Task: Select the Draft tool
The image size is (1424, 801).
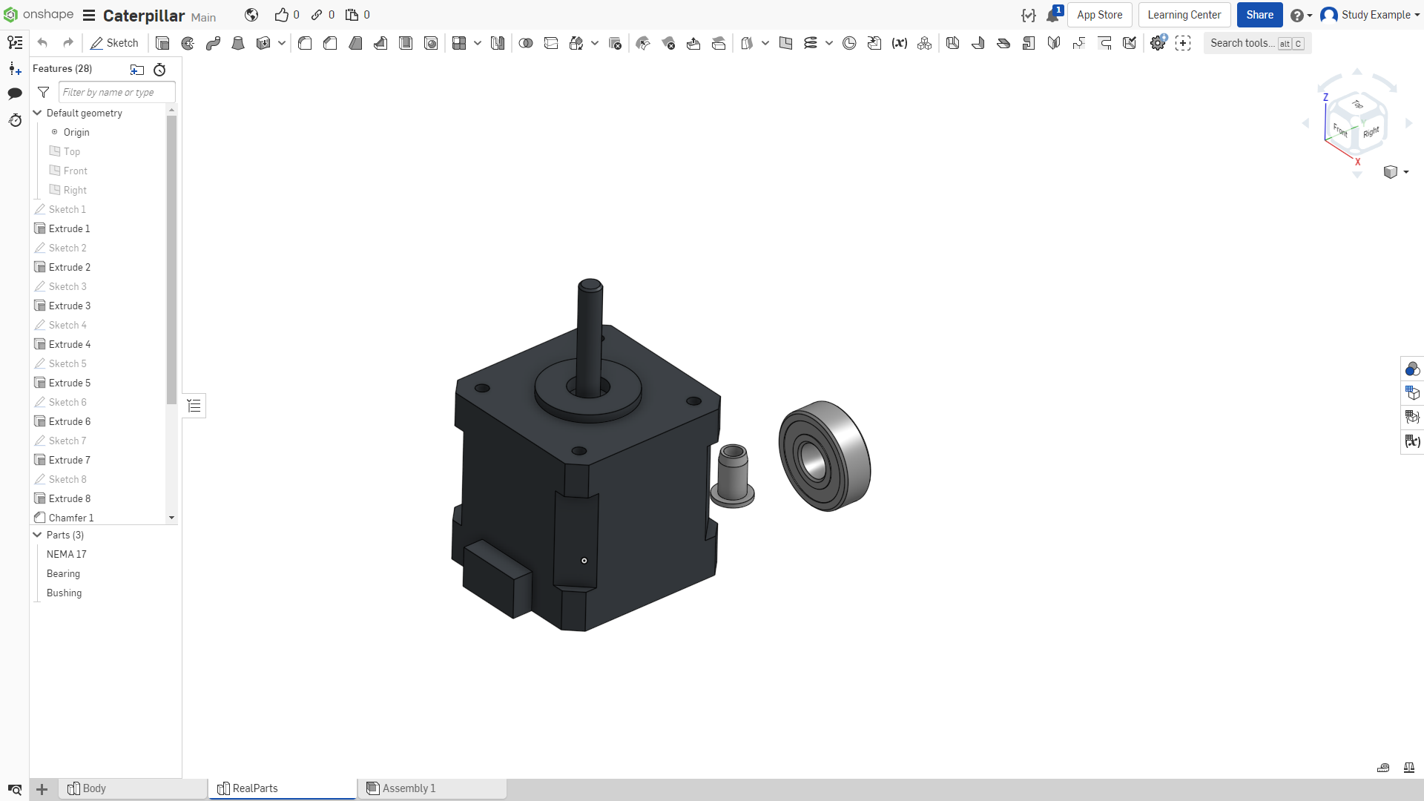Action: 355,43
